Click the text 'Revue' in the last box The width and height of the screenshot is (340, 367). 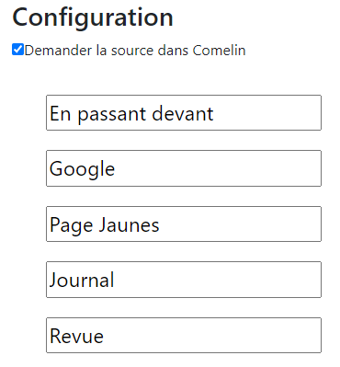(76, 336)
